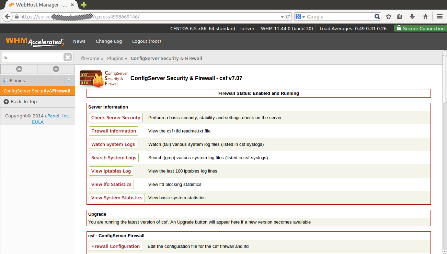Open the News menu item

[x=79, y=41]
